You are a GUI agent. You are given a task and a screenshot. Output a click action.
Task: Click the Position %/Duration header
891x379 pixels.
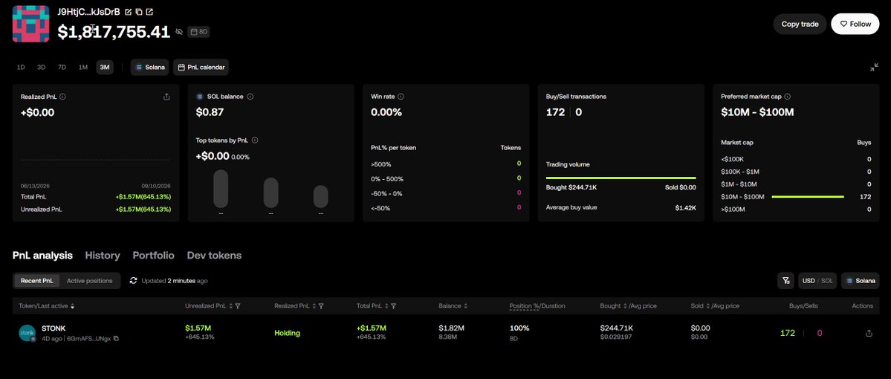point(537,305)
